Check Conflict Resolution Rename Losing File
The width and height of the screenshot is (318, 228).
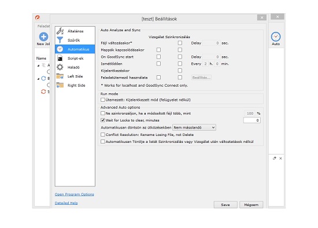[x=103, y=135]
